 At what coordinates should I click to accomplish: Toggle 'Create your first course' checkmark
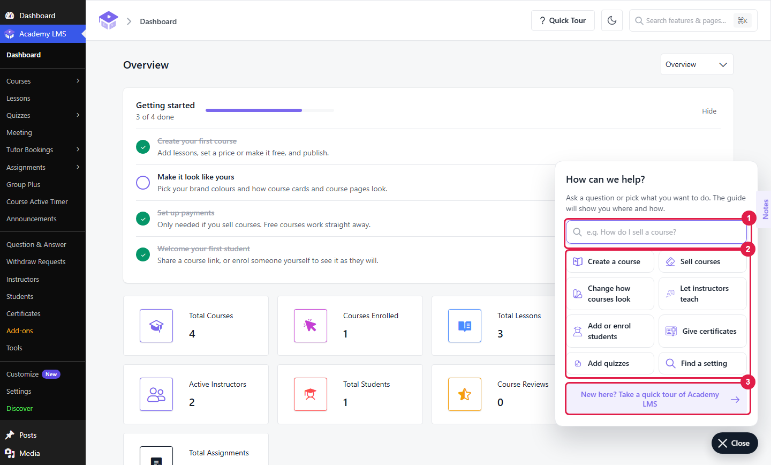click(x=143, y=147)
